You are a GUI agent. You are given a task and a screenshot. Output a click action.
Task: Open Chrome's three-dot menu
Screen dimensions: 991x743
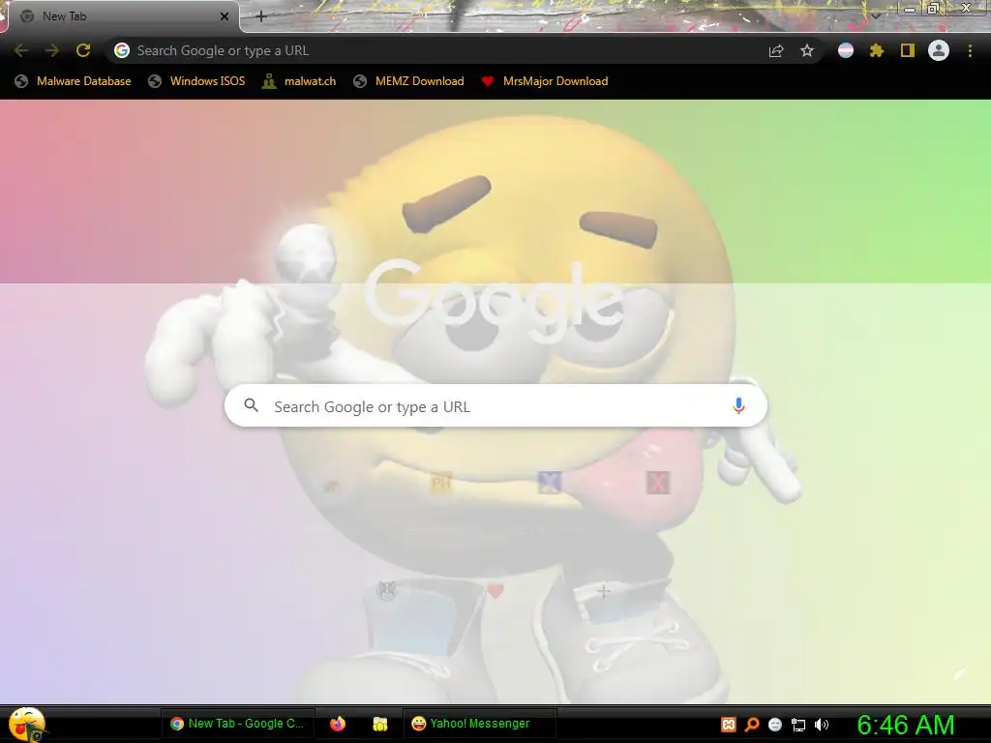(970, 50)
